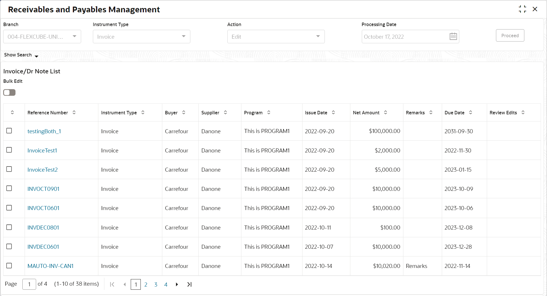Open the INVOCT0601 invoice link
This screenshot has width=547, height=296.
pos(43,208)
